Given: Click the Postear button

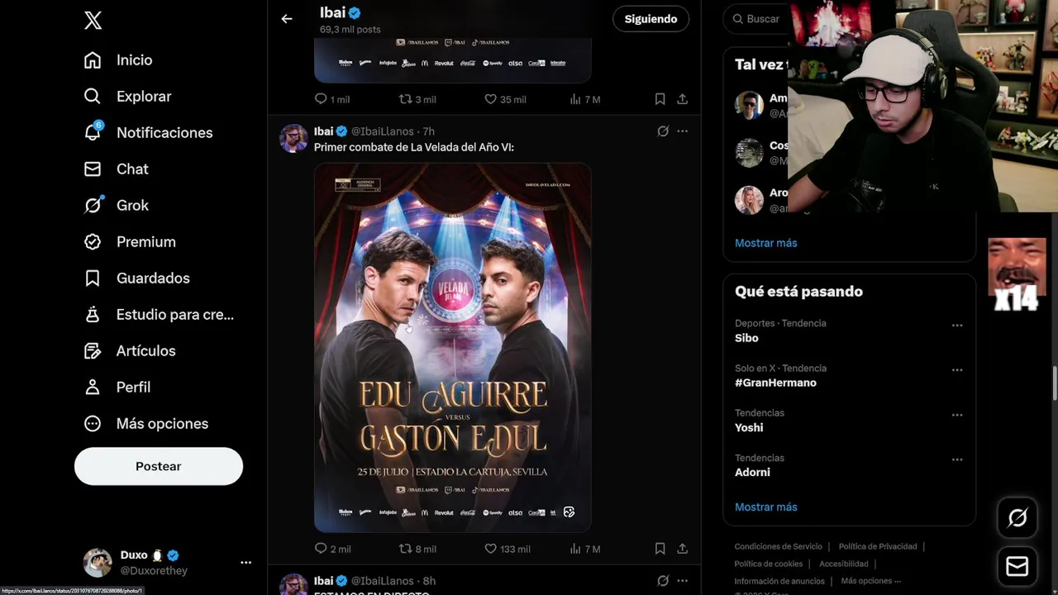Looking at the screenshot, I should coord(159,466).
